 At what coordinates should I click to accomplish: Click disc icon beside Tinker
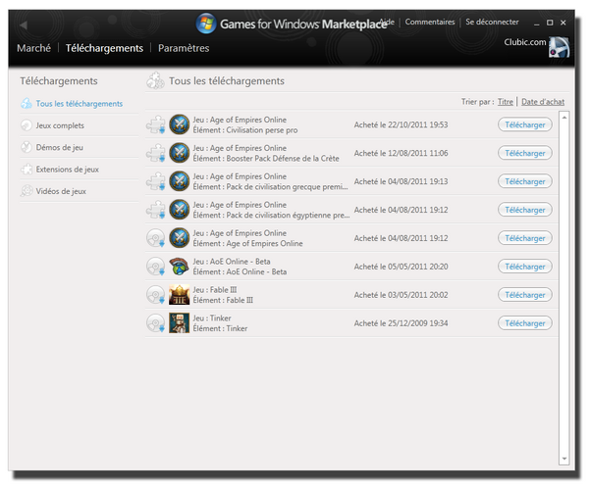(x=156, y=323)
